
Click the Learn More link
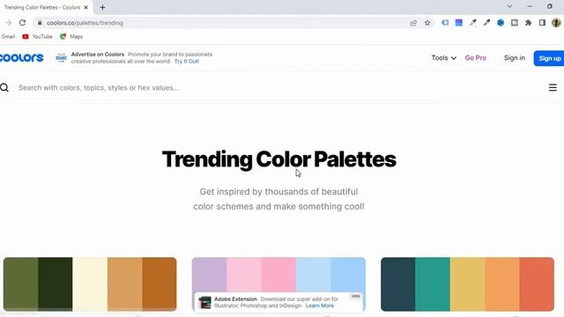pos(320,306)
